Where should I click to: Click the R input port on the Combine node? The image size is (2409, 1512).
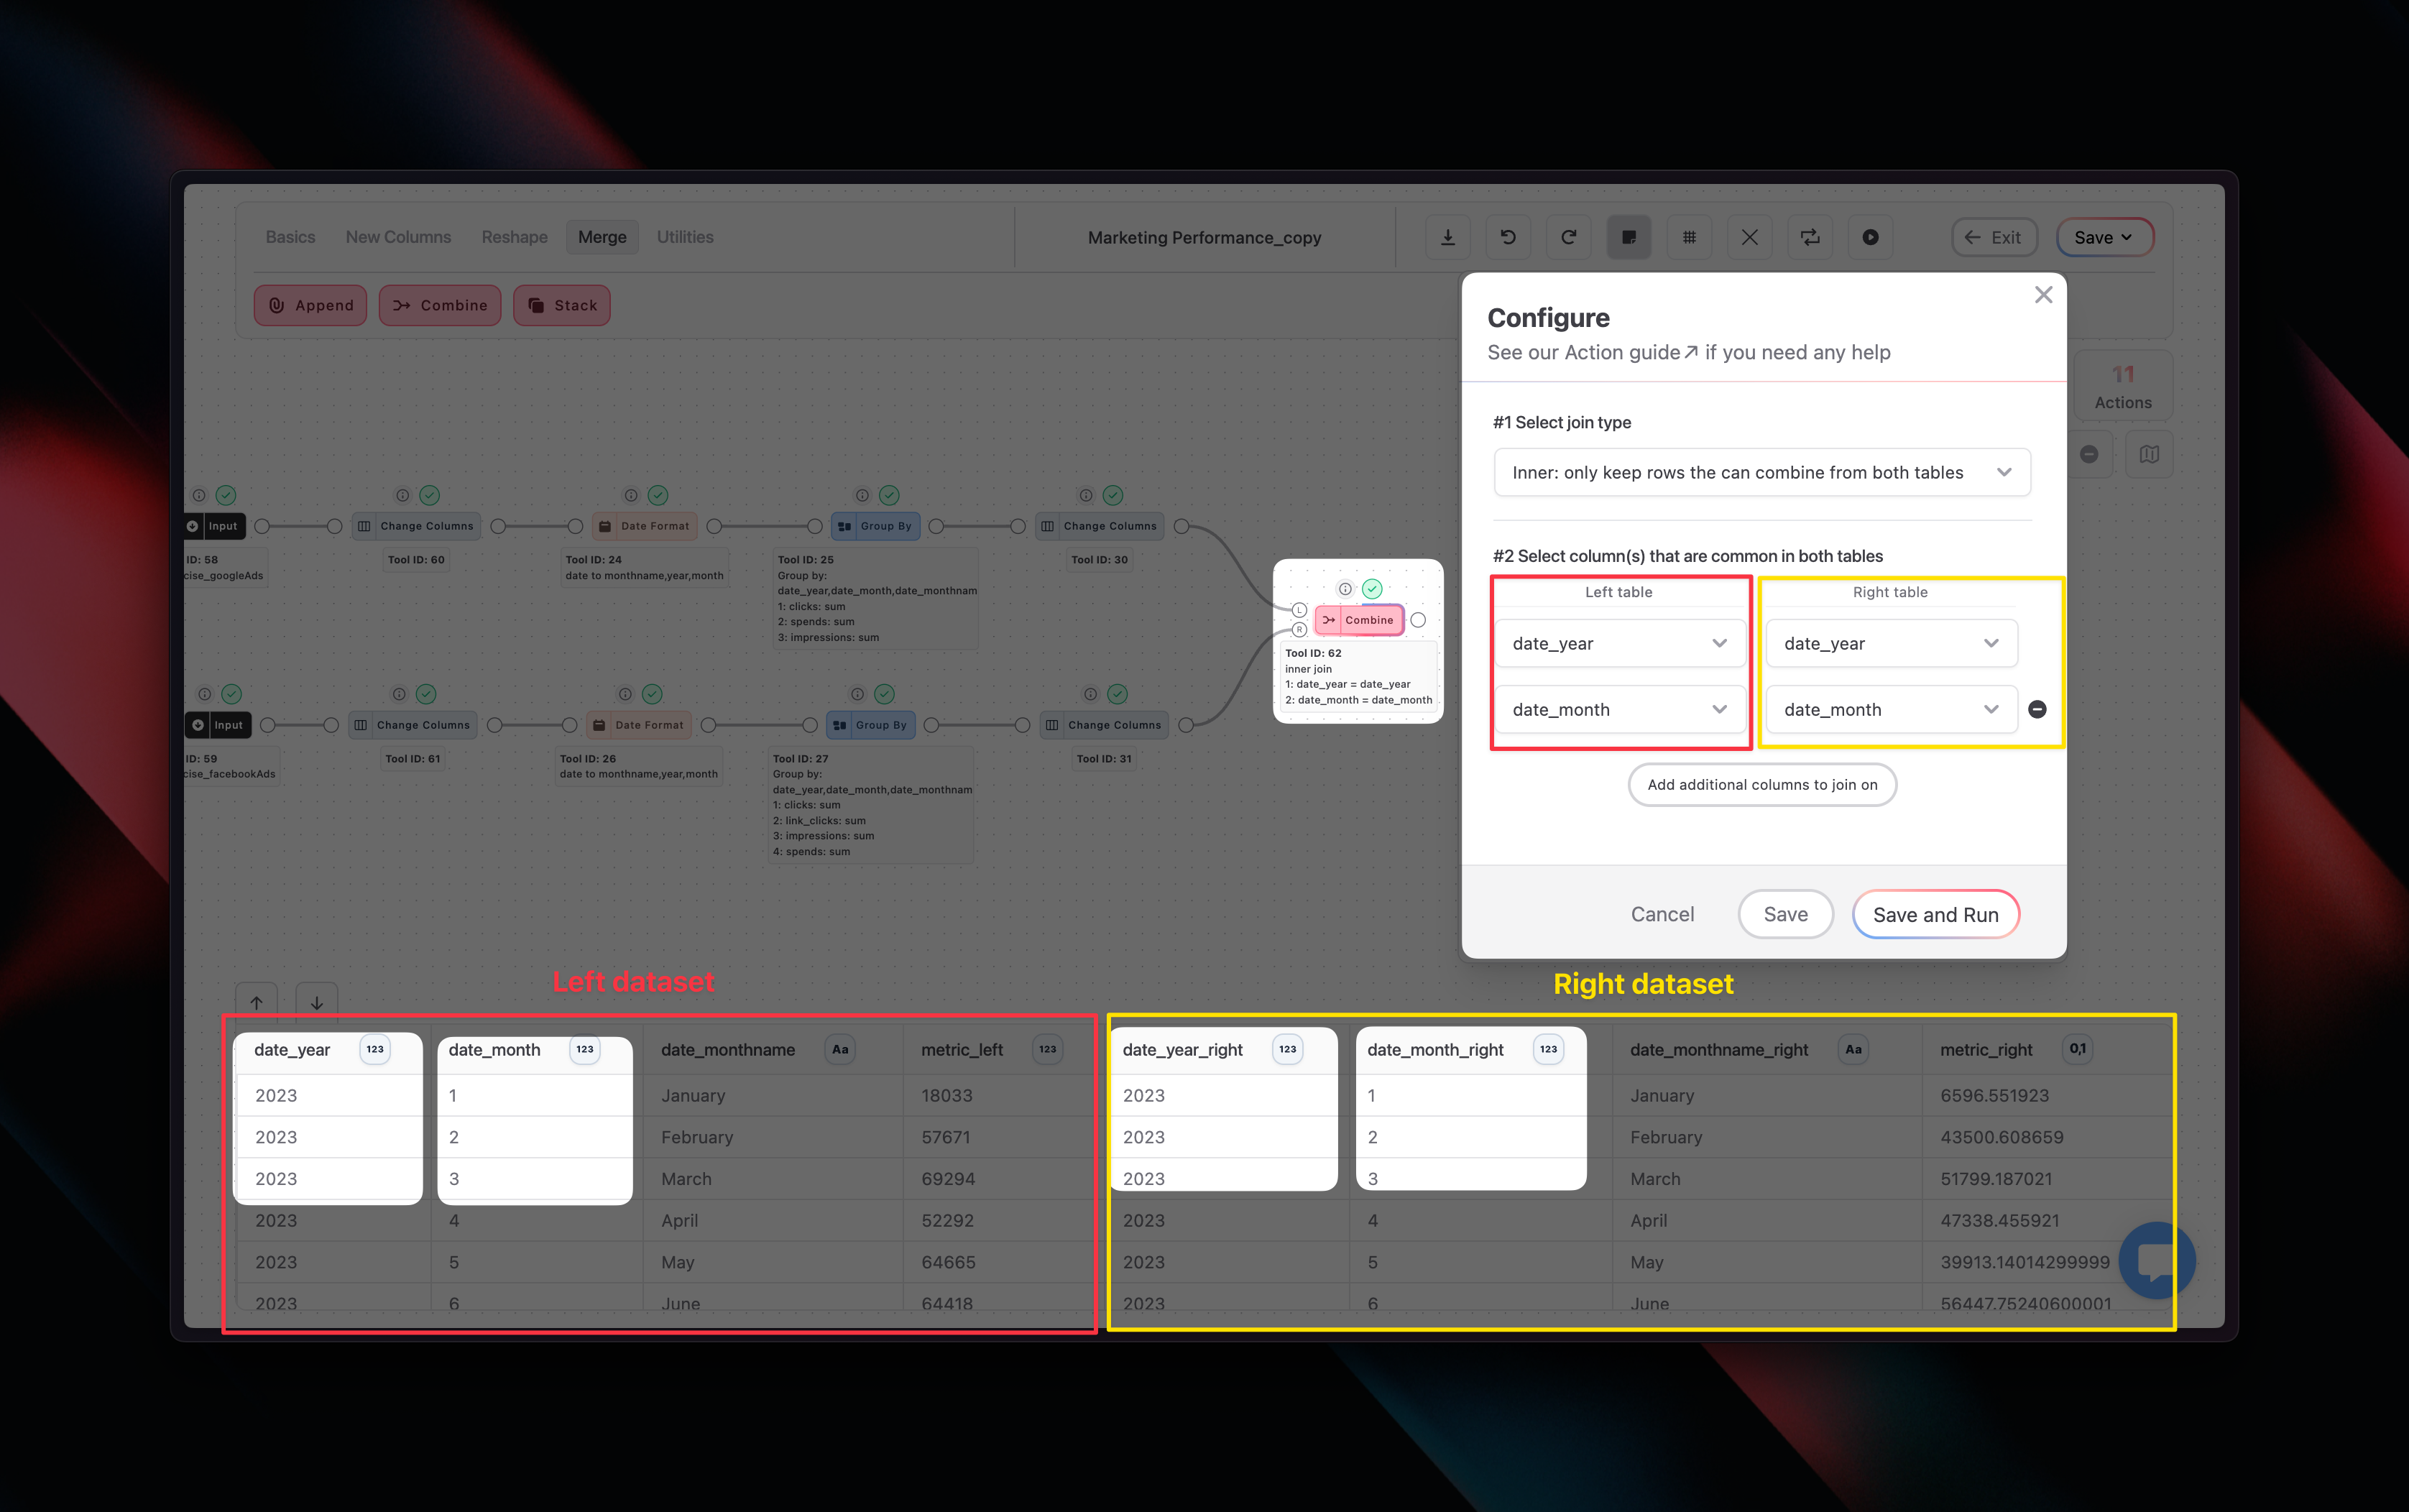click(x=1299, y=630)
